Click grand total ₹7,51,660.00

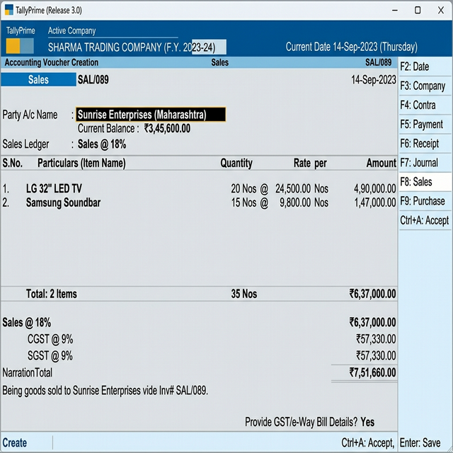click(x=372, y=372)
